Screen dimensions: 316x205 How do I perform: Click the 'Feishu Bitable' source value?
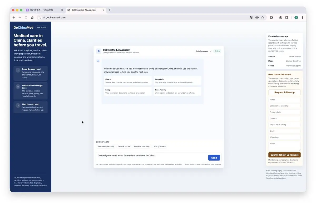click(294, 57)
